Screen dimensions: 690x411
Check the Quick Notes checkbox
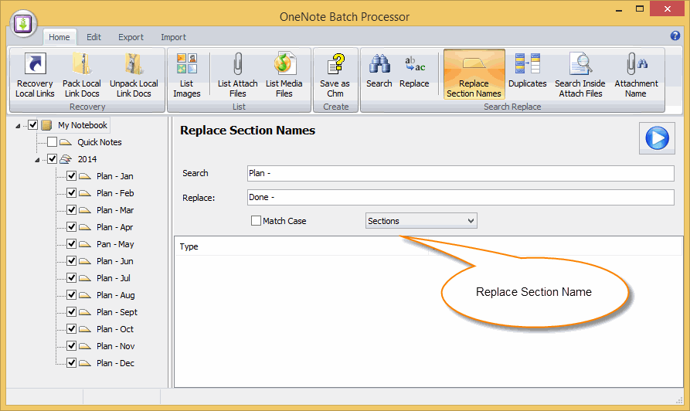point(52,141)
